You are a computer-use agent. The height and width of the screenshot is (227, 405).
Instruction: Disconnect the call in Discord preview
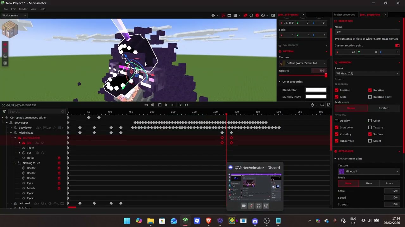[266, 206]
